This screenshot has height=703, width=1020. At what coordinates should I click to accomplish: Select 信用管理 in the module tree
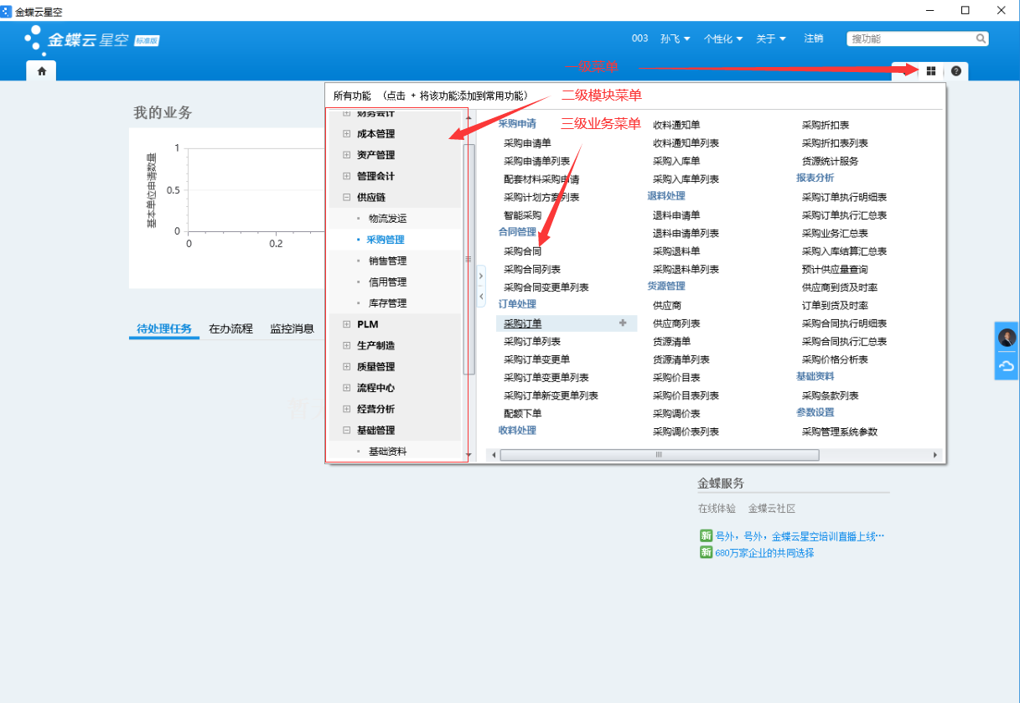click(387, 282)
